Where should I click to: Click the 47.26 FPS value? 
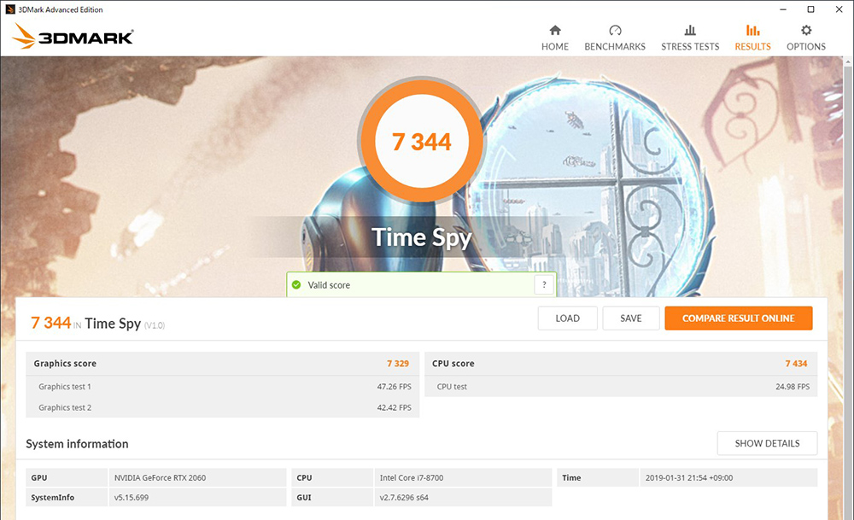pyautogui.click(x=395, y=387)
